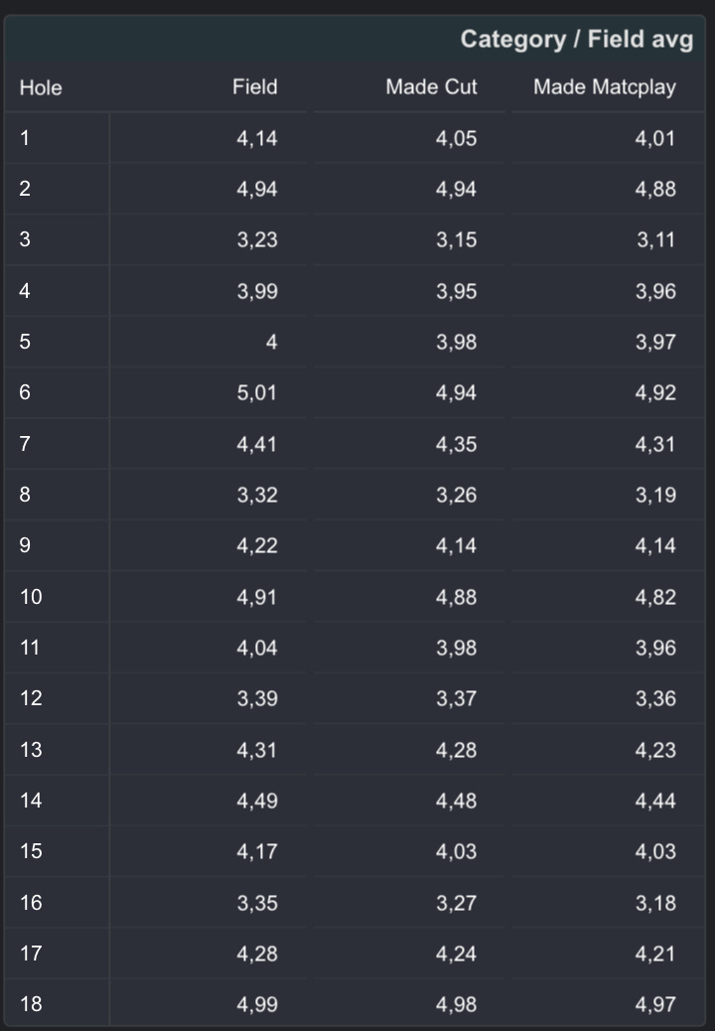Select Made Matcplay value 3,96 for hole 11
715x1031 pixels.
click(655, 648)
